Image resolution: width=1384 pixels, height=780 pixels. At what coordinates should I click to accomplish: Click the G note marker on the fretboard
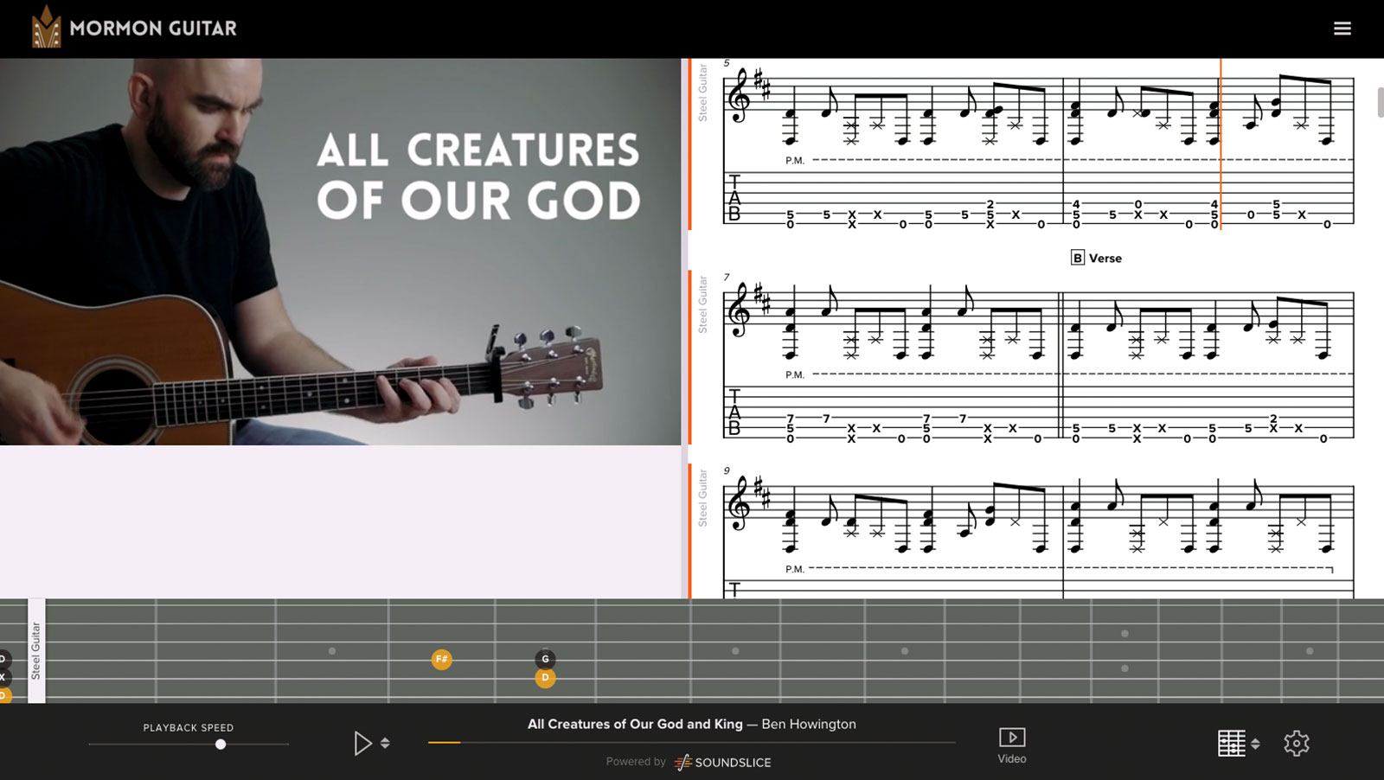pyautogui.click(x=545, y=659)
